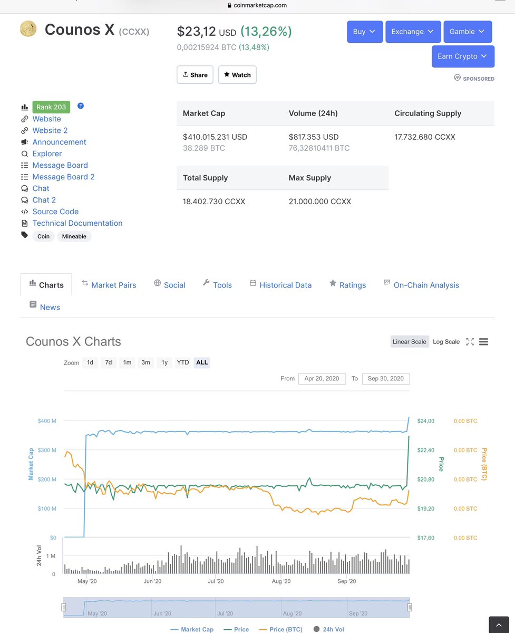Open the Chat 2 link
This screenshot has width=515, height=633.
[x=44, y=200]
